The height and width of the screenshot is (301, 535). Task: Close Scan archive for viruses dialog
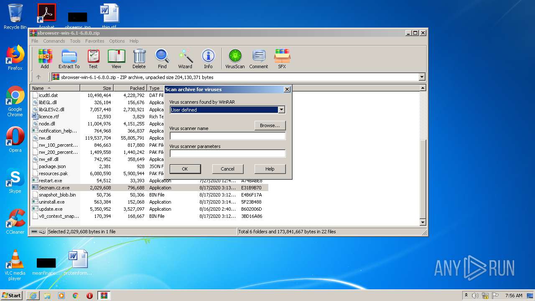point(287,89)
